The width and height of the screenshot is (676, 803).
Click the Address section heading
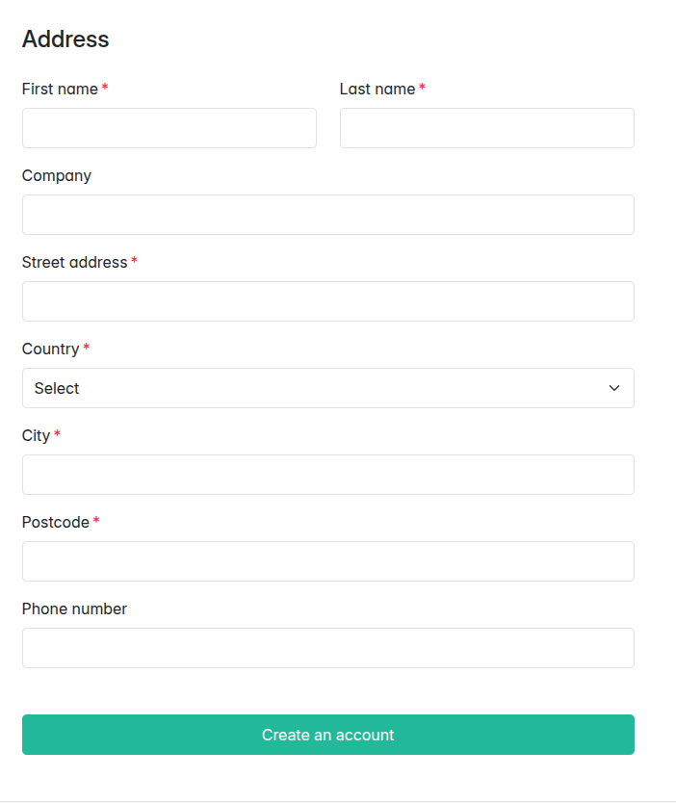65,39
